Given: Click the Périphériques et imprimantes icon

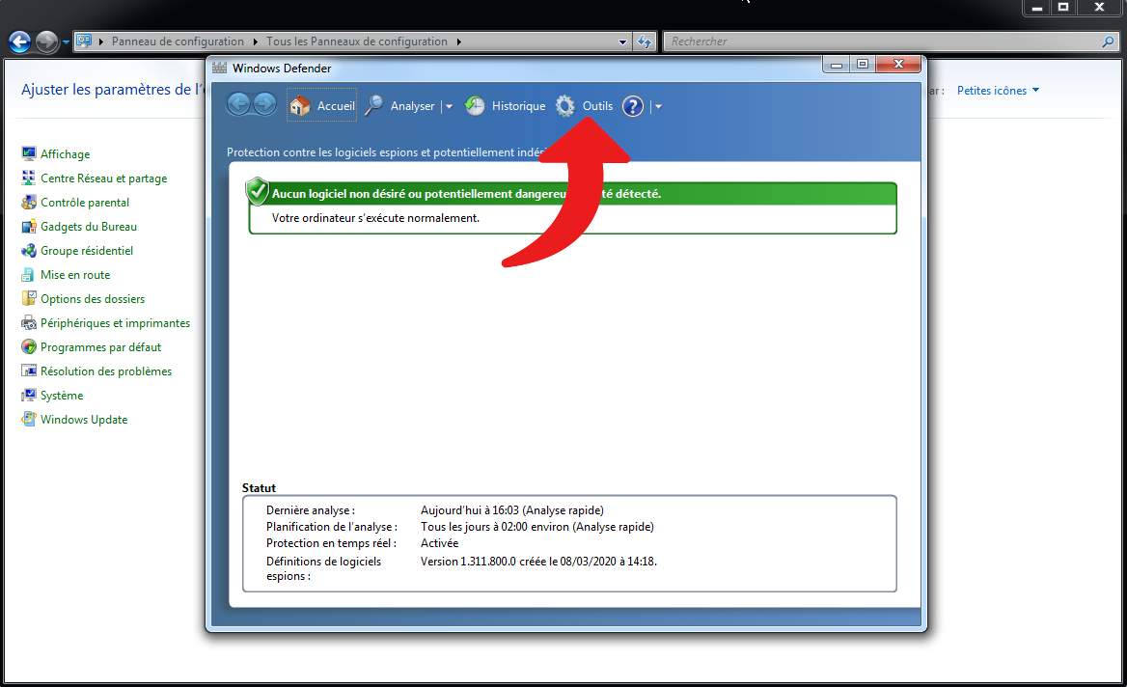Looking at the screenshot, I should tap(29, 322).
